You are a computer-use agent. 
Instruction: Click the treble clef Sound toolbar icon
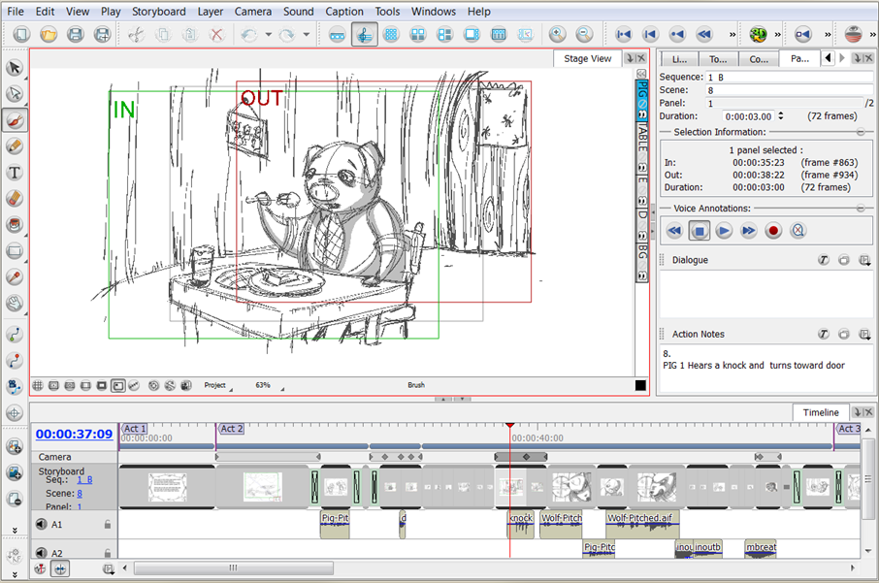click(x=363, y=34)
